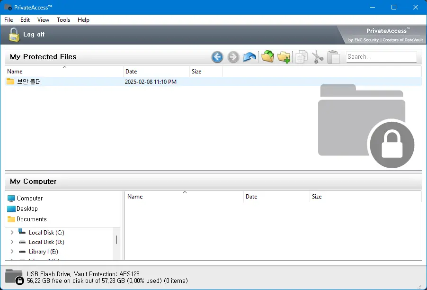Click the Up one level curved arrow

click(249, 57)
